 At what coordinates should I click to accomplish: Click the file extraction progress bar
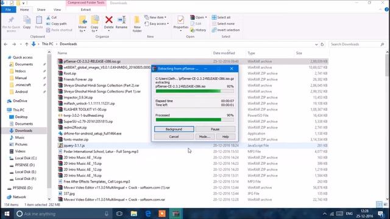coord(195,91)
